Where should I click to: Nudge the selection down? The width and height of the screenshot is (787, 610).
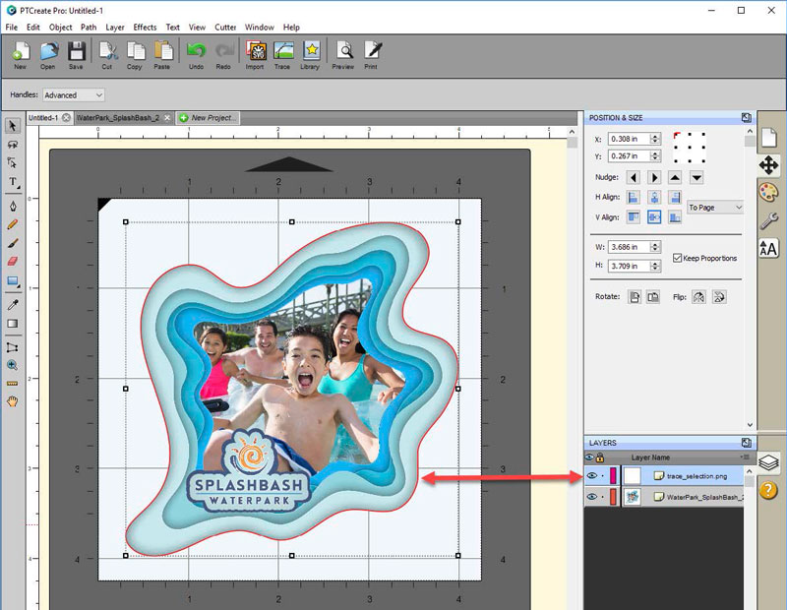point(696,177)
